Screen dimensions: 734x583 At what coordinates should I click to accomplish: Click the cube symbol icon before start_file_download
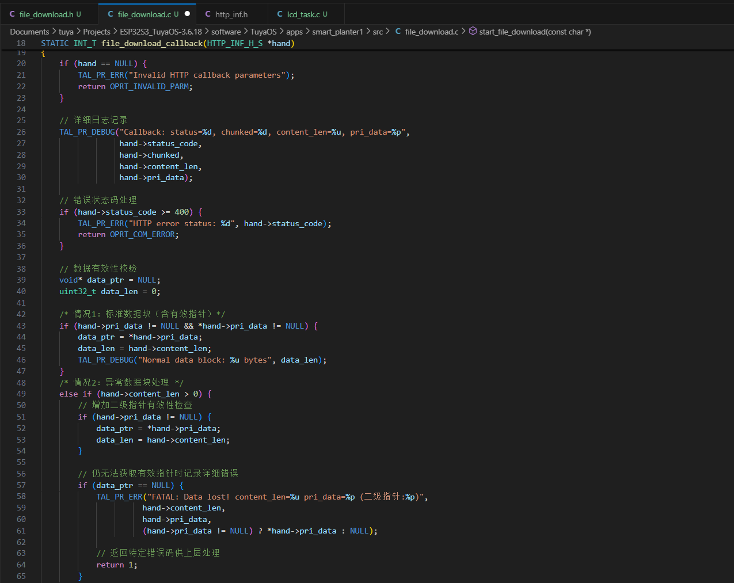pyautogui.click(x=473, y=31)
